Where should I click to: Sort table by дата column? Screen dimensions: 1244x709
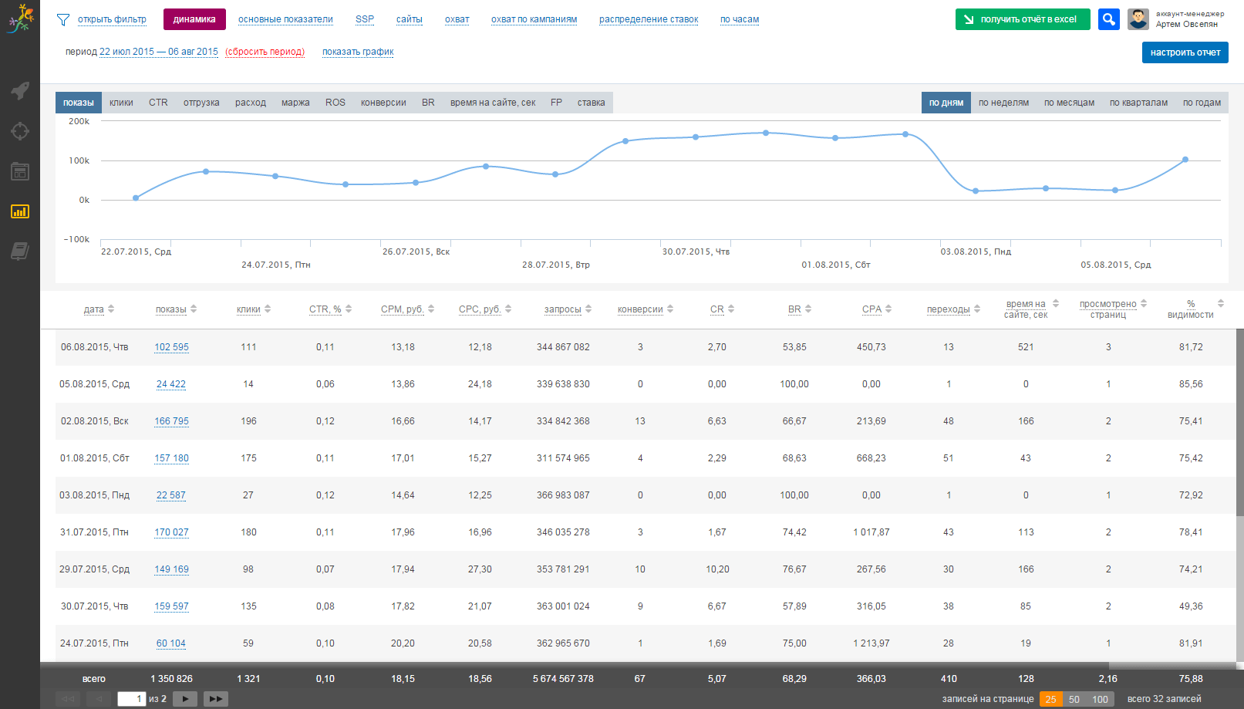(93, 309)
